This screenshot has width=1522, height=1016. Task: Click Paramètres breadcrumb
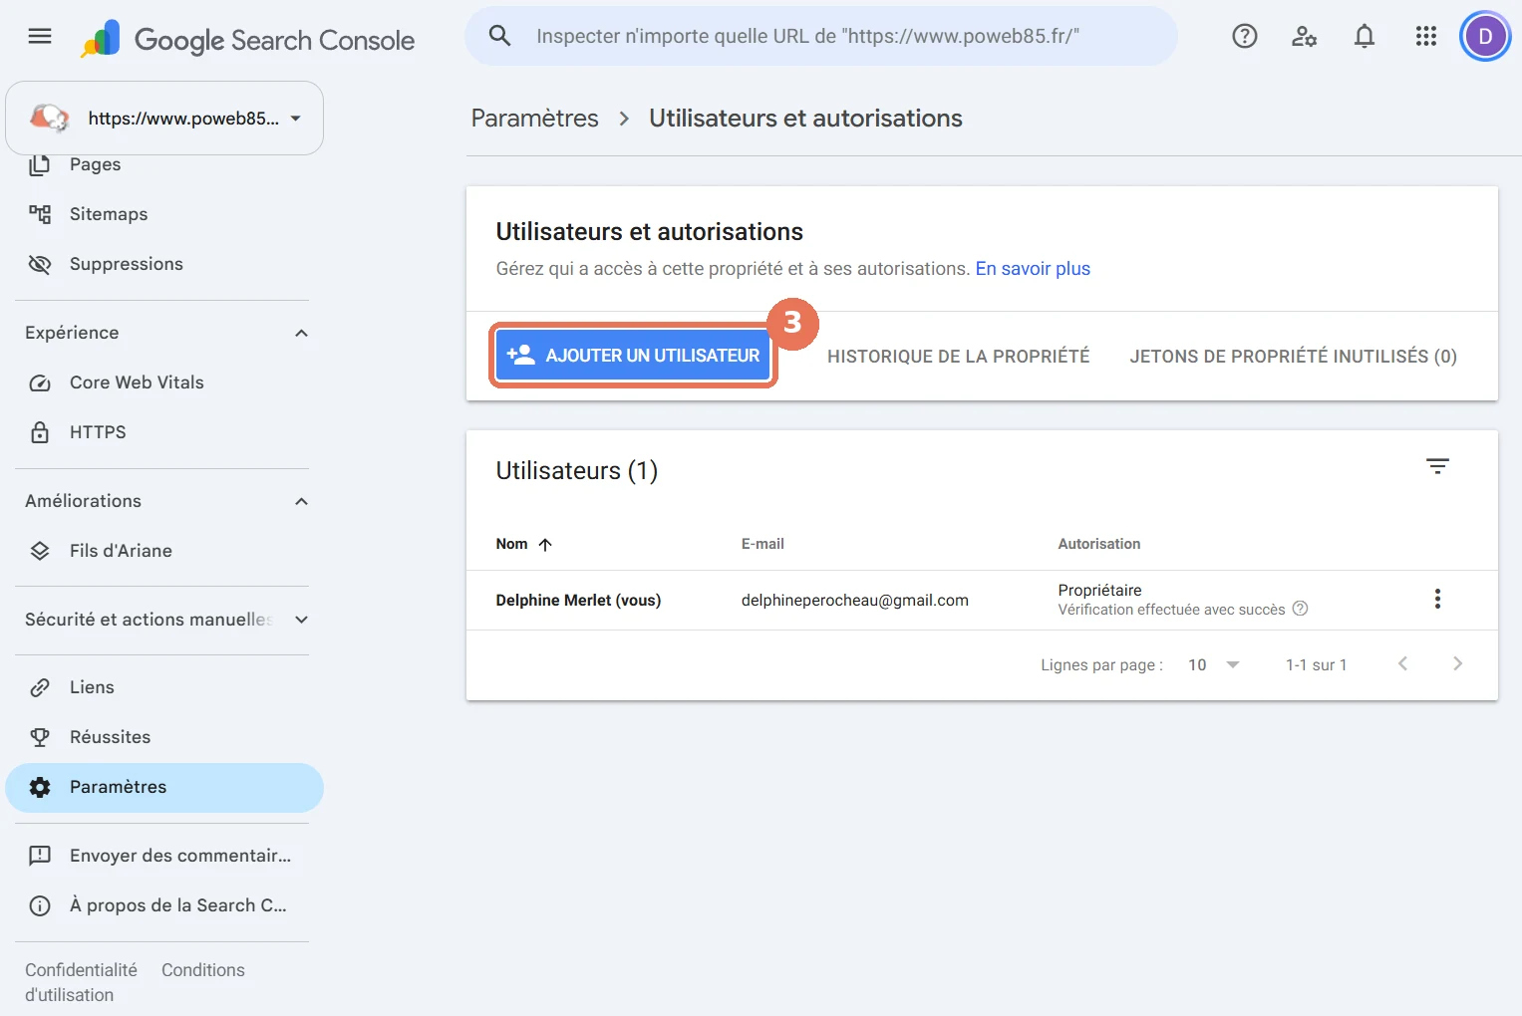point(534,119)
